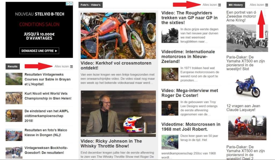Screen dimensions: 275x160
Task: Open Videotime Motorcrossen in 1968 met Joël Robert
Action: click(191, 127)
